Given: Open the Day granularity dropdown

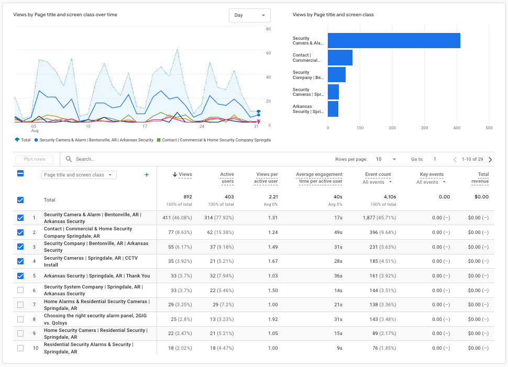Looking at the screenshot, I should tap(250, 15).
